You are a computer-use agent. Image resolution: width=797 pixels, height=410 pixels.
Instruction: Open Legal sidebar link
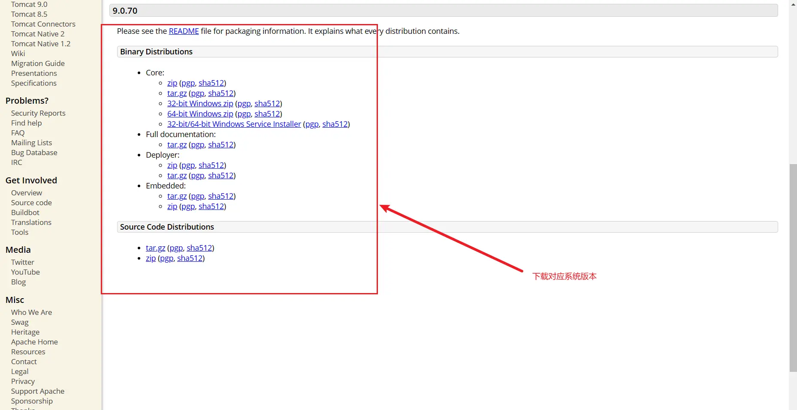(20, 371)
